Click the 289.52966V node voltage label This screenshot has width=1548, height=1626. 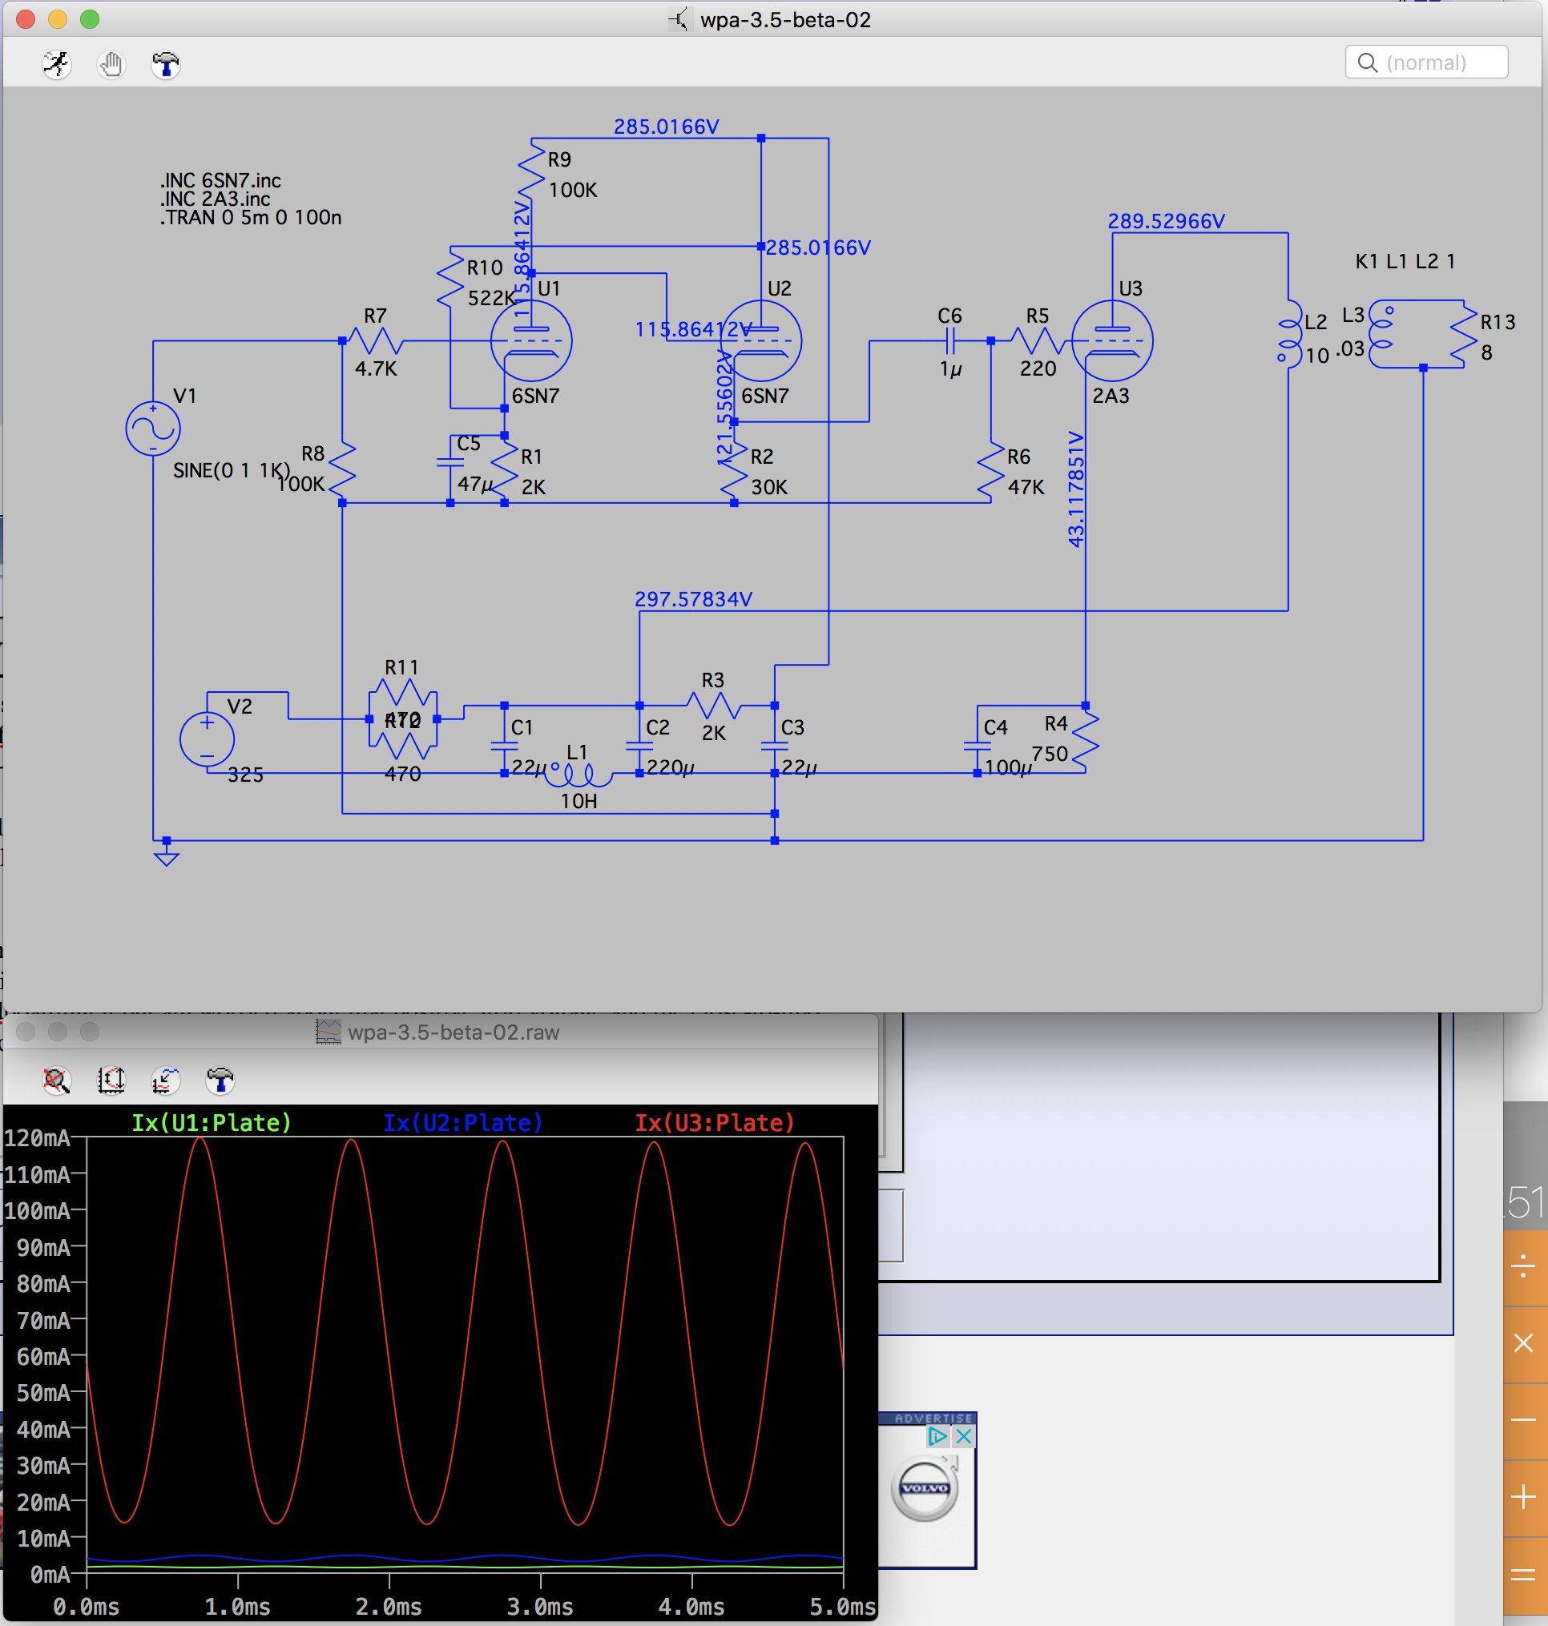click(1166, 221)
